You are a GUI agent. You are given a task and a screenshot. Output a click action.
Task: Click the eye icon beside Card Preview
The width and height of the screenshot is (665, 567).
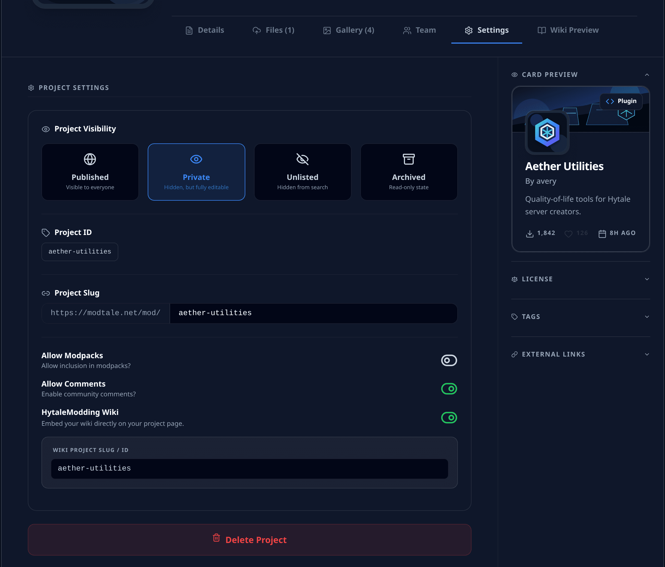tap(515, 75)
